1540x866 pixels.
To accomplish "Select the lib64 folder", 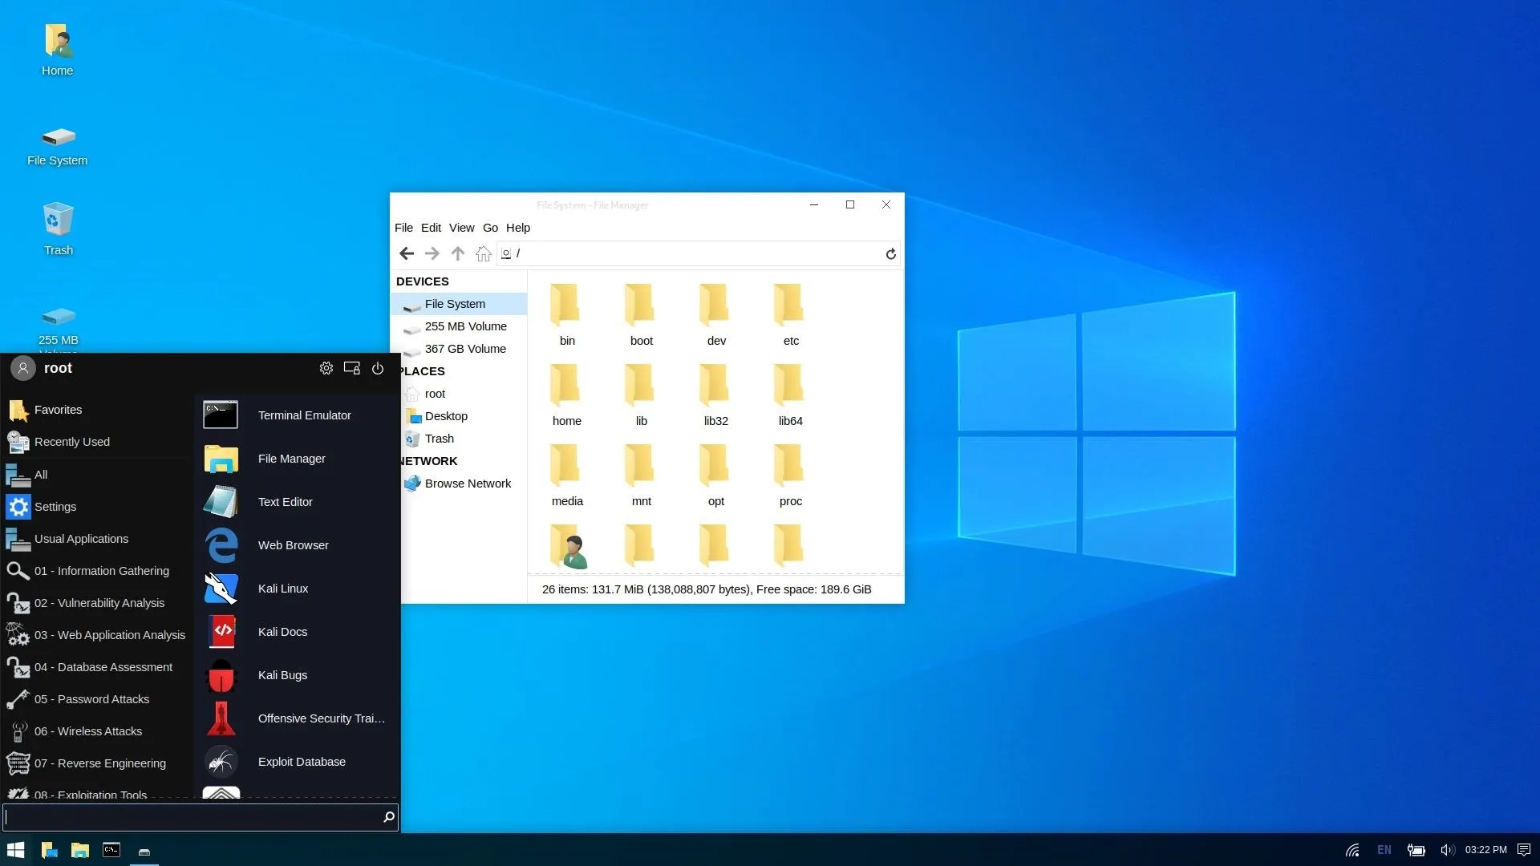I will coord(791,395).
